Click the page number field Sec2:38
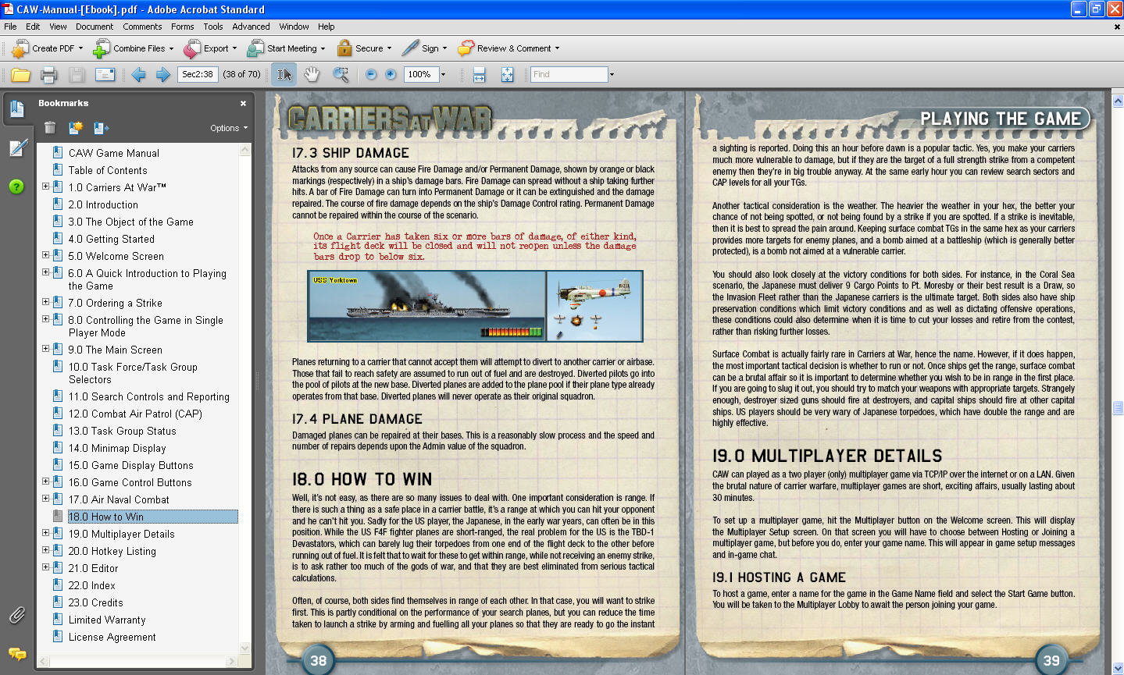Image resolution: width=1124 pixels, height=675 pixels. (198, 75)
